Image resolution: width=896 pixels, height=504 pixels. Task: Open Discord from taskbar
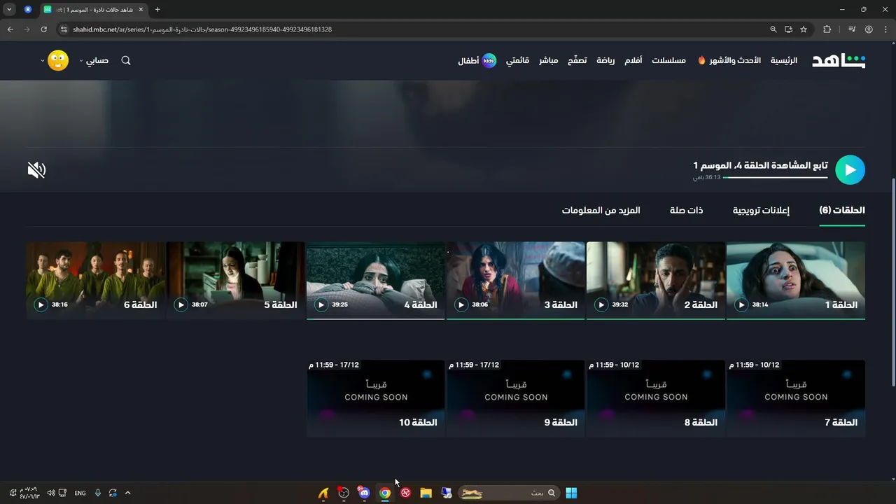click(363, 493)
